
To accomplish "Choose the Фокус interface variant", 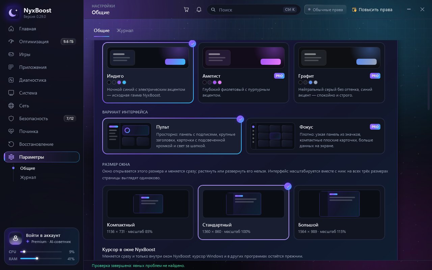I will click(x=315, y=136).
